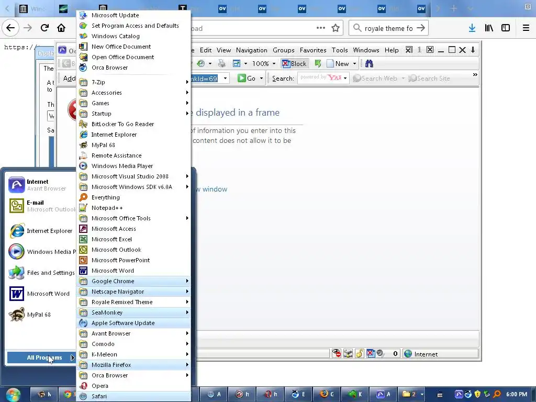
Task: Open the Groups menu
Action: click(283, 50)
